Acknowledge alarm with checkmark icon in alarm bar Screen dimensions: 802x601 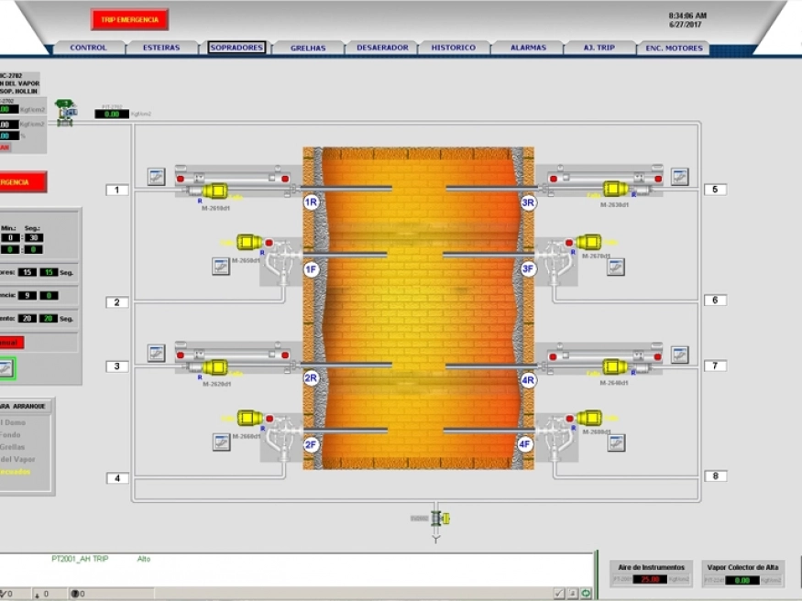(x=559, y=594)
